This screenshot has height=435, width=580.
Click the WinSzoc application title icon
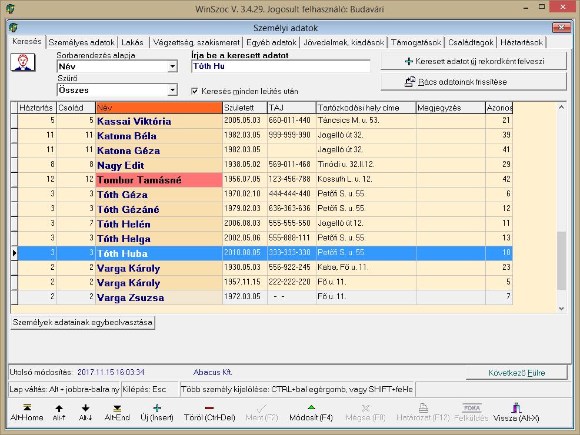pos(11,8)
